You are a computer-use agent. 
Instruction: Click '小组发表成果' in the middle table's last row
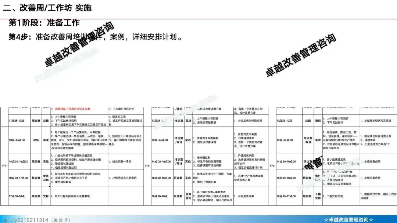click(x=244, y=196)
